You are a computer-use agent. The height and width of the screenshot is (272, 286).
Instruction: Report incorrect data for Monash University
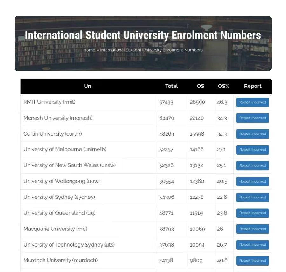point(253,118)
